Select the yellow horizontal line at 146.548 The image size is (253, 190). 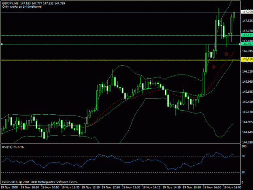(121, 60)
